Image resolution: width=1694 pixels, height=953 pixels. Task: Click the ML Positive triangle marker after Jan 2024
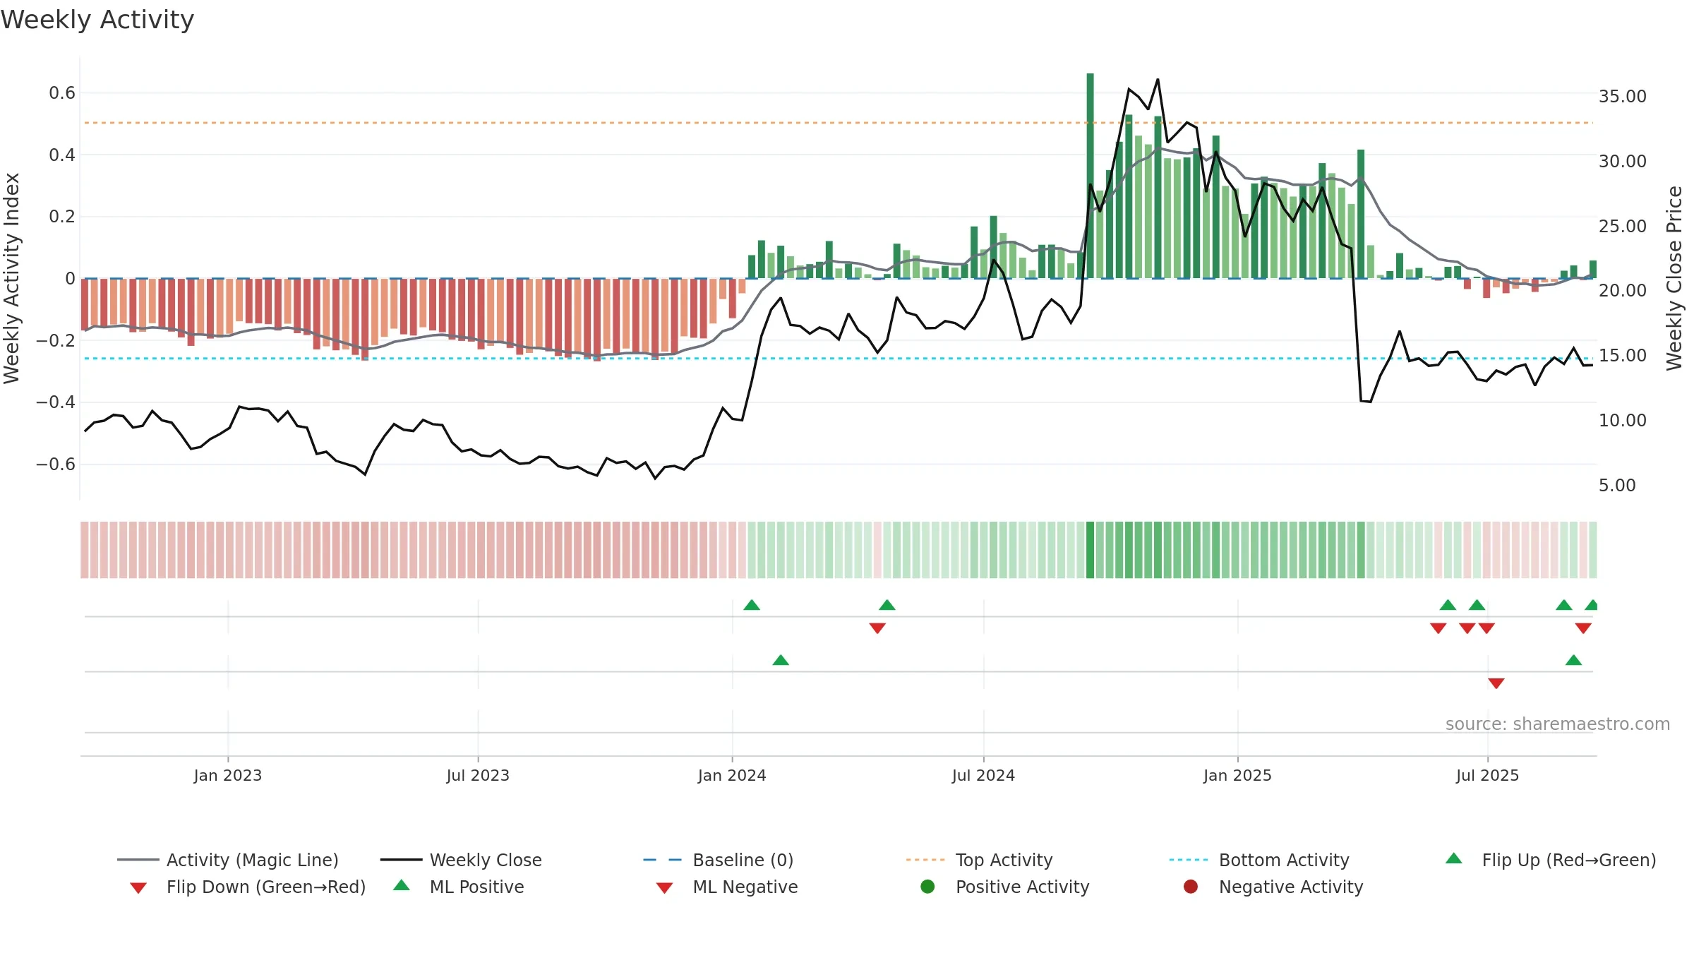click(x=781, y=660)
